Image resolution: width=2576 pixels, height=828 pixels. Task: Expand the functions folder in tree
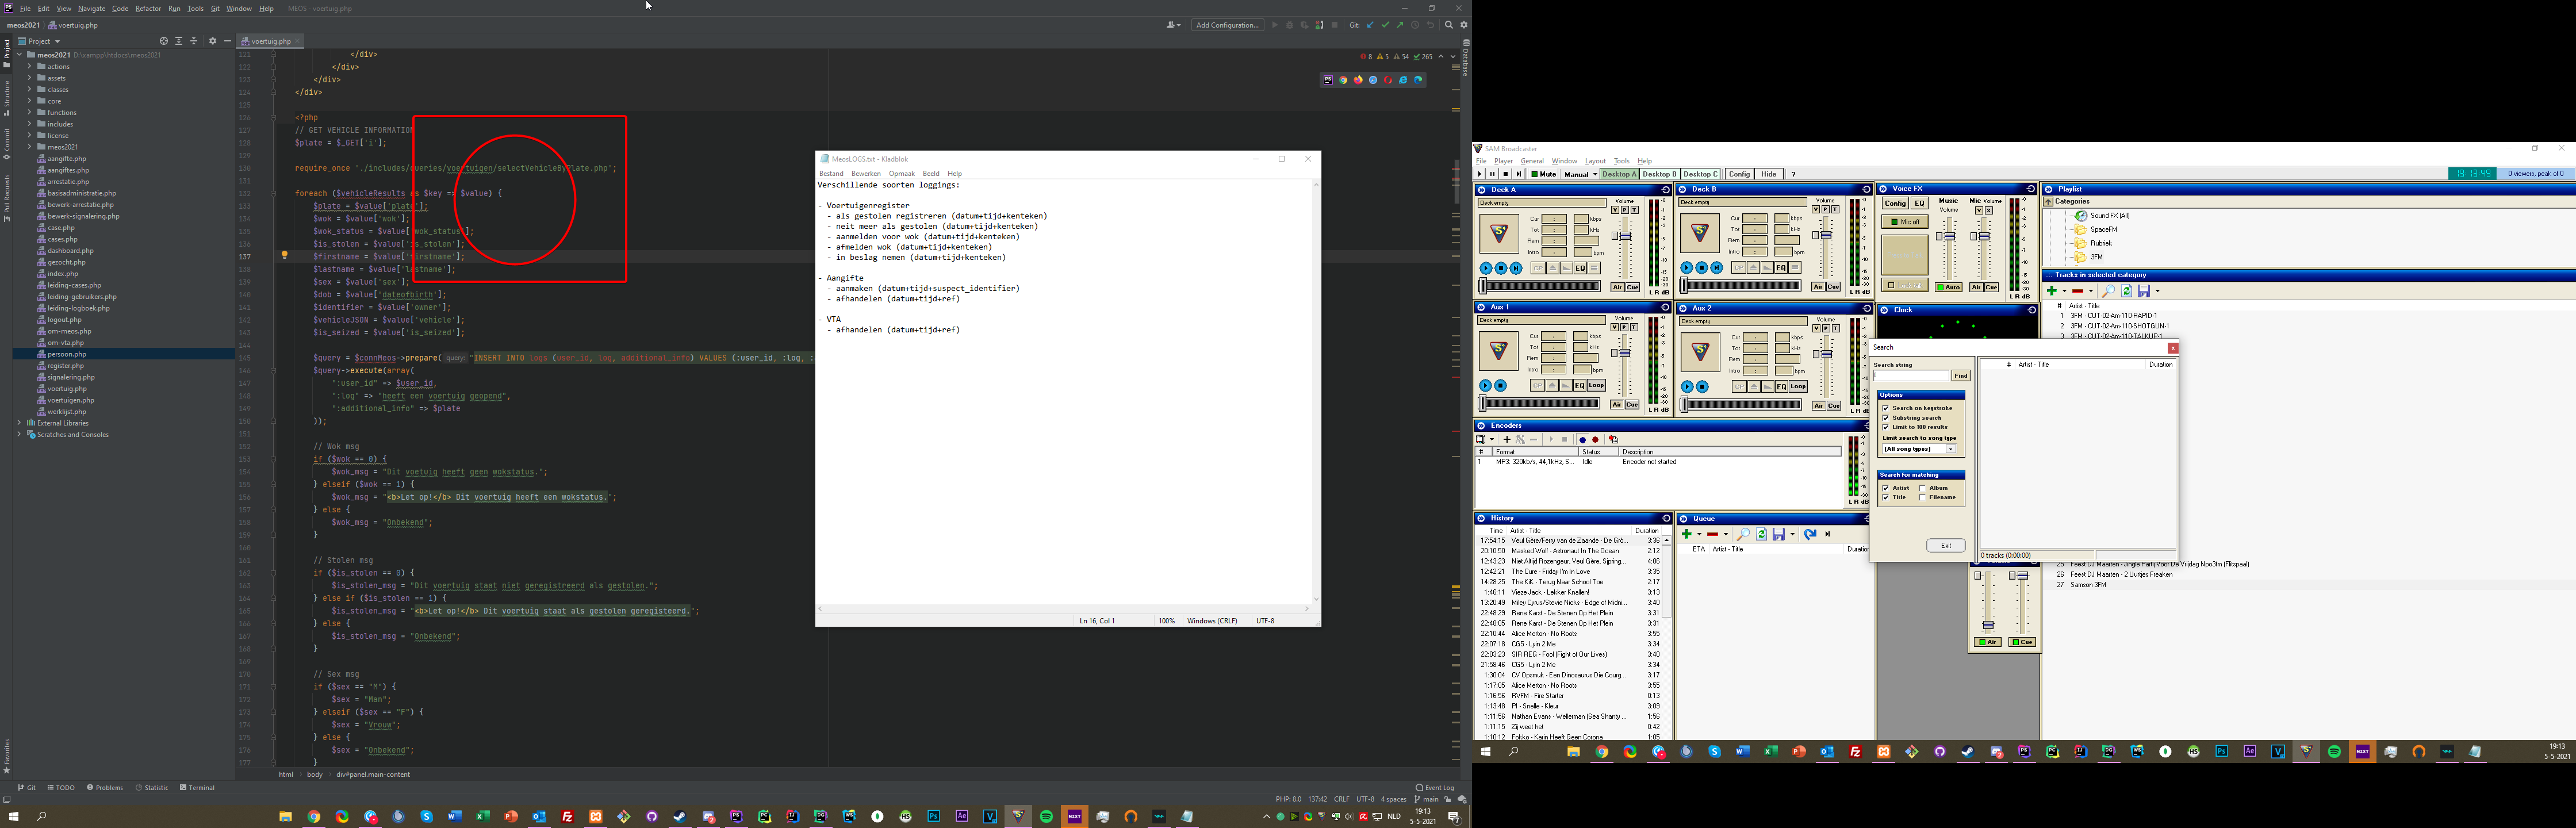coord(30,113)
